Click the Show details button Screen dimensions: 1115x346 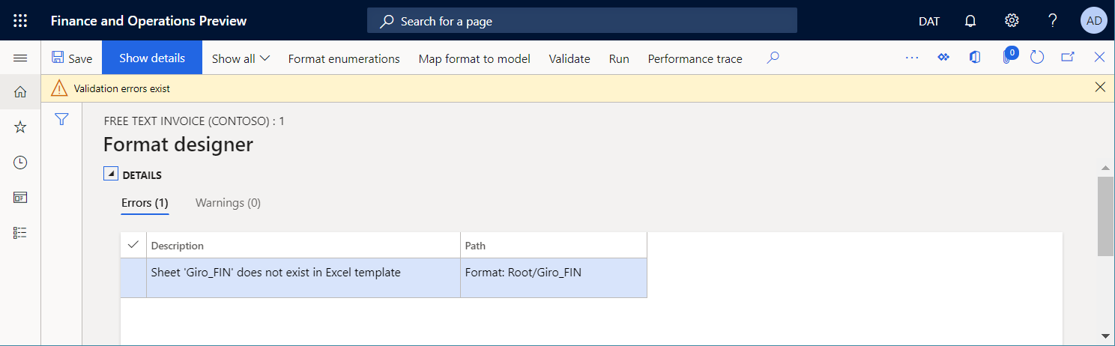[x=152, y=58]
